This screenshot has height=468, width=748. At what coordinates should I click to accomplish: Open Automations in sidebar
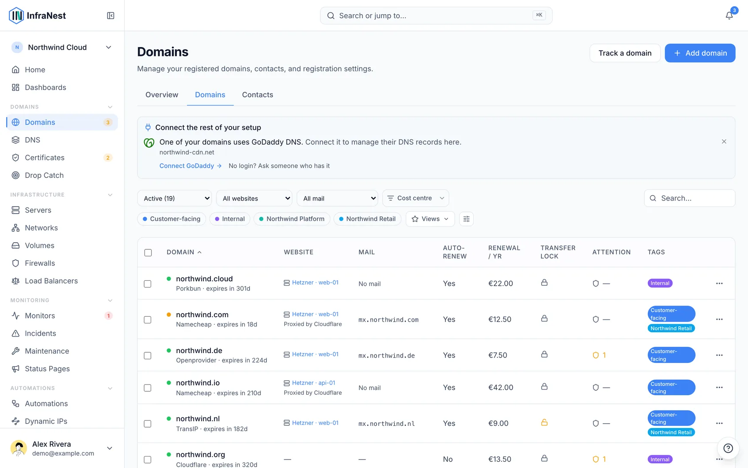point(62,404)
